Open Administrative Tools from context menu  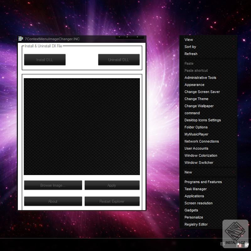point(208,77)
